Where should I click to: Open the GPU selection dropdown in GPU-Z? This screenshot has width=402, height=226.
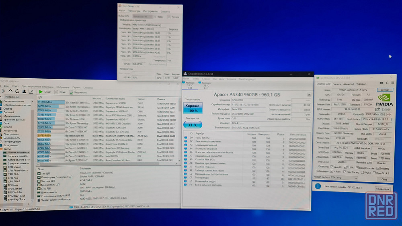point(335,177)
